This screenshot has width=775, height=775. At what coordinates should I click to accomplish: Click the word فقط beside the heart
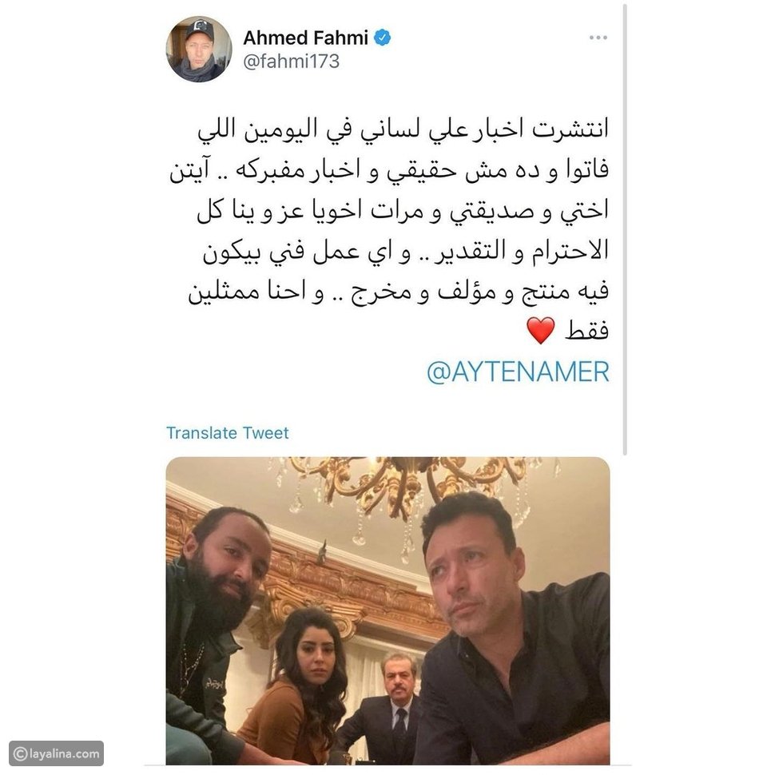[x=587, y=330]
